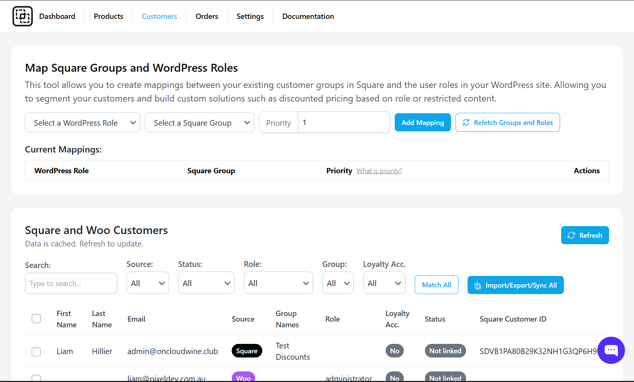
Task: Expand the Source filter dropdown
Action: tap(148, 283)
